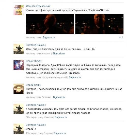The height and width of the screenshot is (136, 127).
Task: Open Світлана Хацаюк avatar on first 'пшонка' comment
Action: (19, 49)
